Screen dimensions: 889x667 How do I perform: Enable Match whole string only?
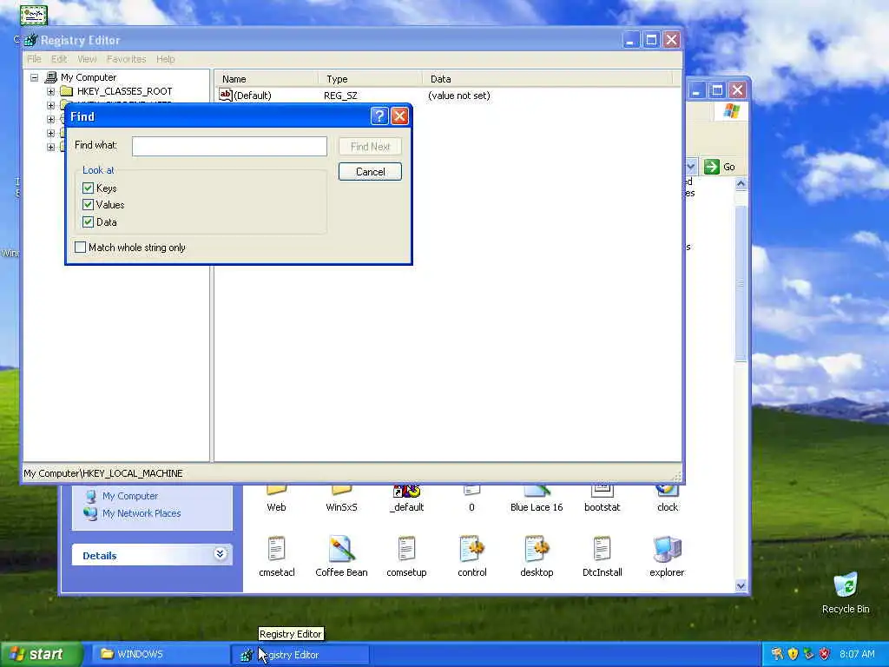point(81,248)
